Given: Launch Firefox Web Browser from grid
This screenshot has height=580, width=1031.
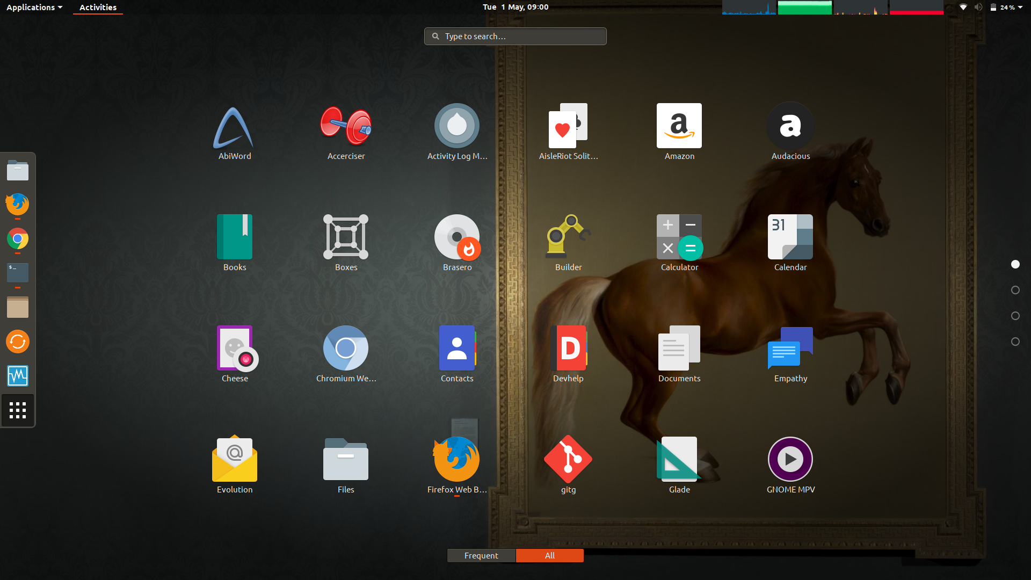Looking at the screenshot, I should coord(457,466).
